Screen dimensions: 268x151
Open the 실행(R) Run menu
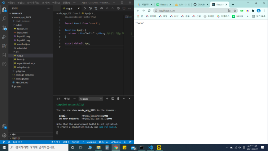[x=66, y=3]
